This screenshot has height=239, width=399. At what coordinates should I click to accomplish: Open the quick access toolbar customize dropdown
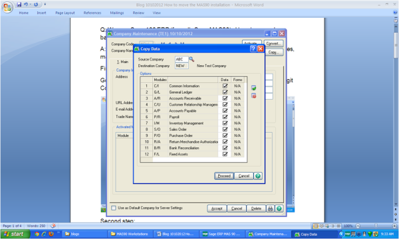pos(45,5)
